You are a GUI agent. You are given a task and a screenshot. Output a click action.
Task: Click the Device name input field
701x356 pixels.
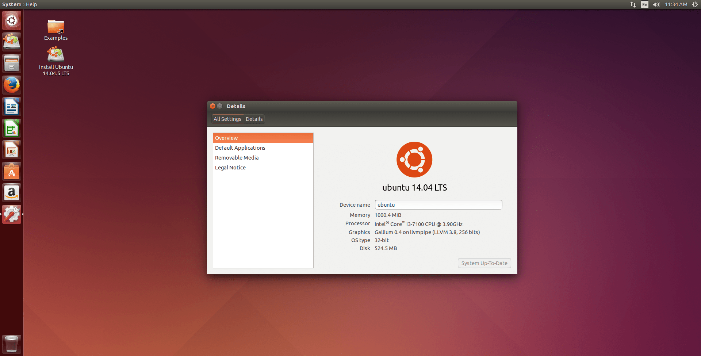click(x=438, y=205)
